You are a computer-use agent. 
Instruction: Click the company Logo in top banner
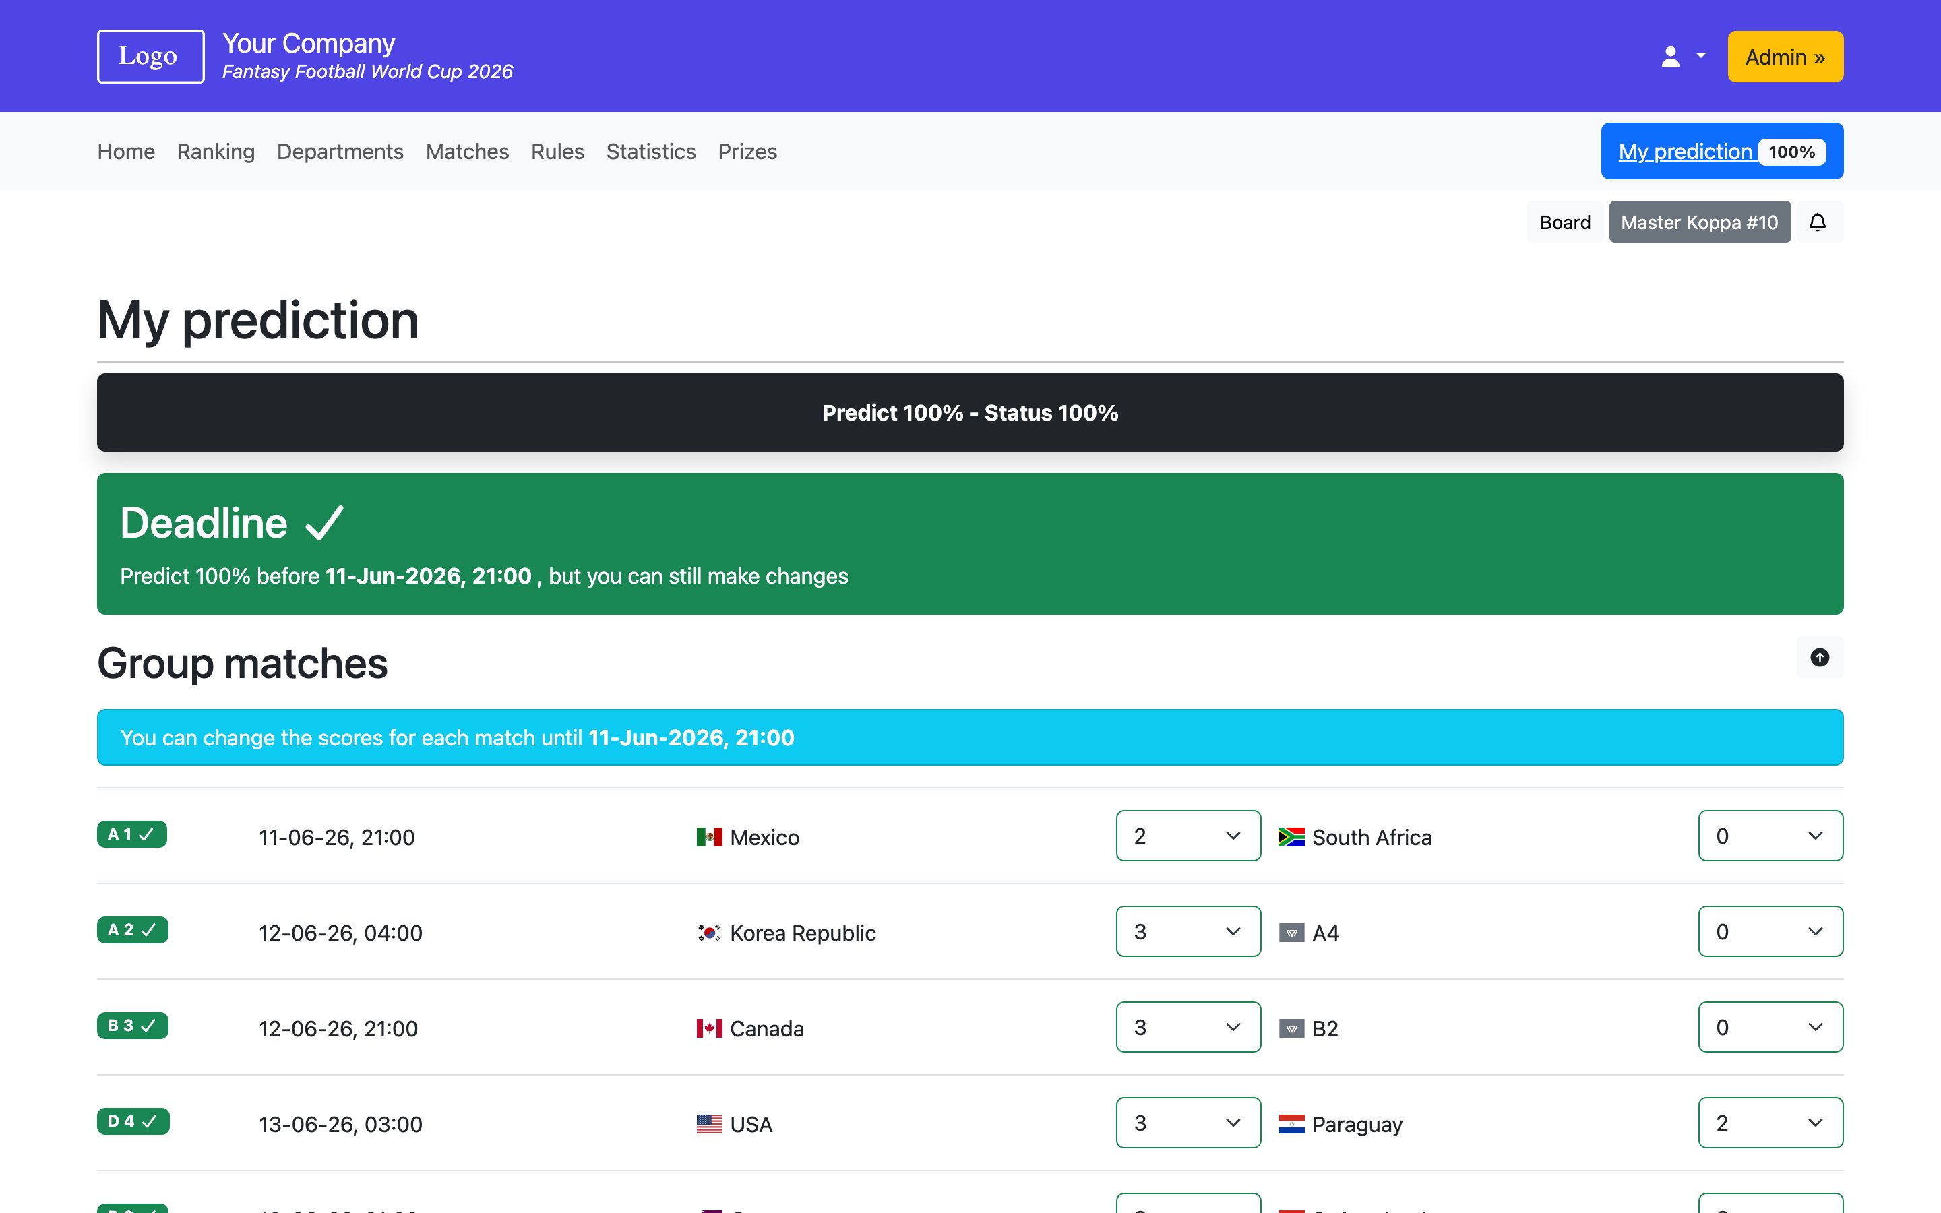pyautogui.click(x=149, y=55)
